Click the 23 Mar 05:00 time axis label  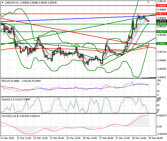[x=57, y=138]
